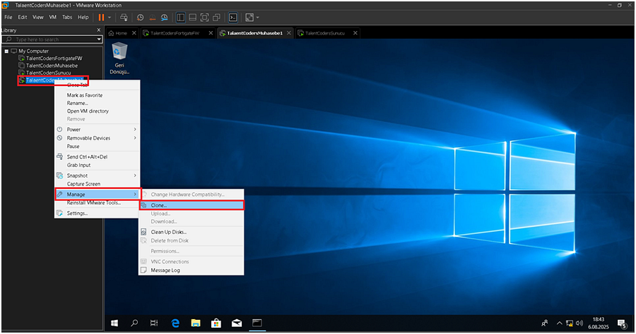Collapse the My Computer tree node
This screenshot has width=636, height=334.
[x=6, y=51]
